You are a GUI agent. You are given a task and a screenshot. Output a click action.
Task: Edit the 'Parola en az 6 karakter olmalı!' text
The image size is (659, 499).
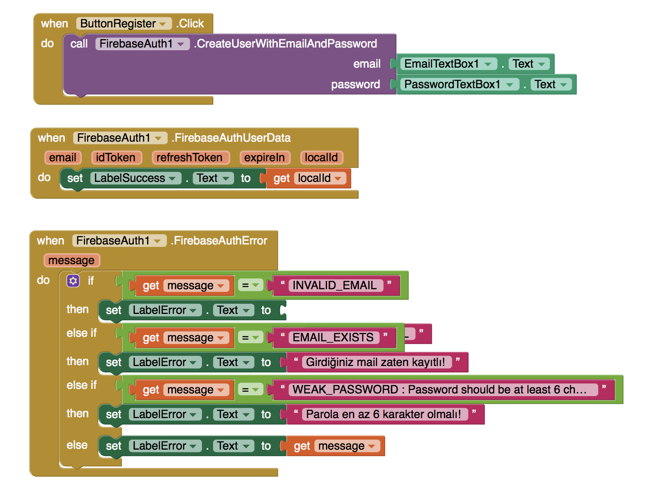point(384,414)
